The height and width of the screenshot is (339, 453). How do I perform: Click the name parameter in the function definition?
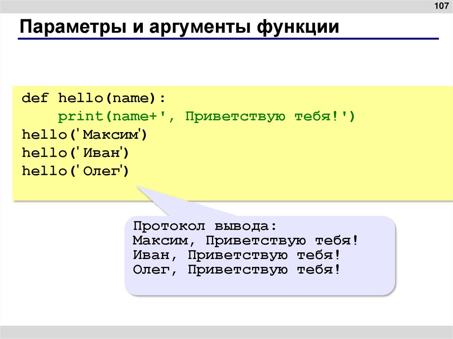click(131, 98)
